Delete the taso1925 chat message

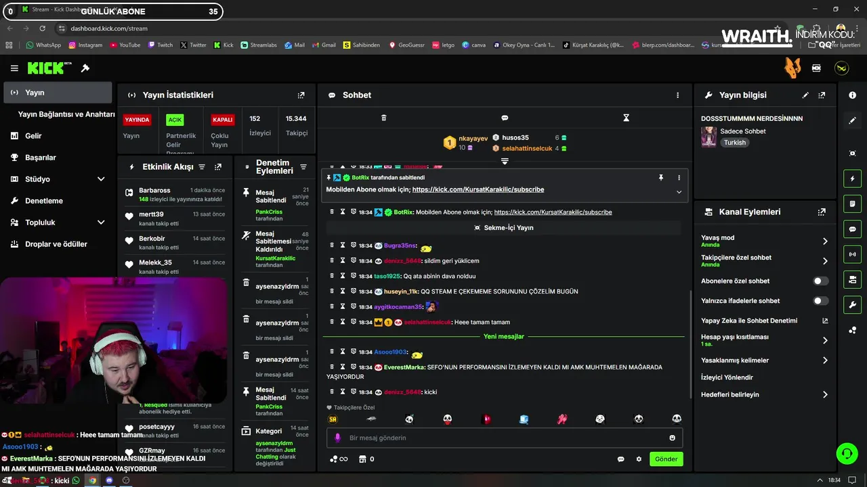[332, 276]
